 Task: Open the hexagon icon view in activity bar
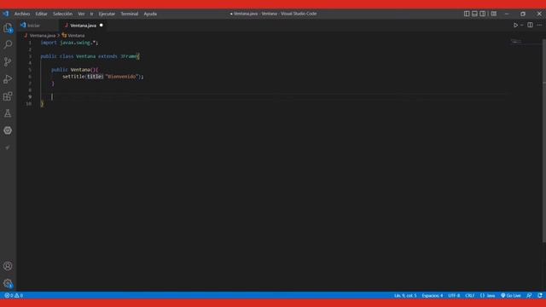pos(8,130)
